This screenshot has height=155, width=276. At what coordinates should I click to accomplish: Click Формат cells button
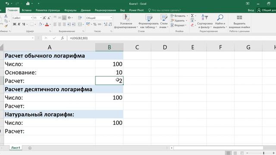tap(178, 25)
